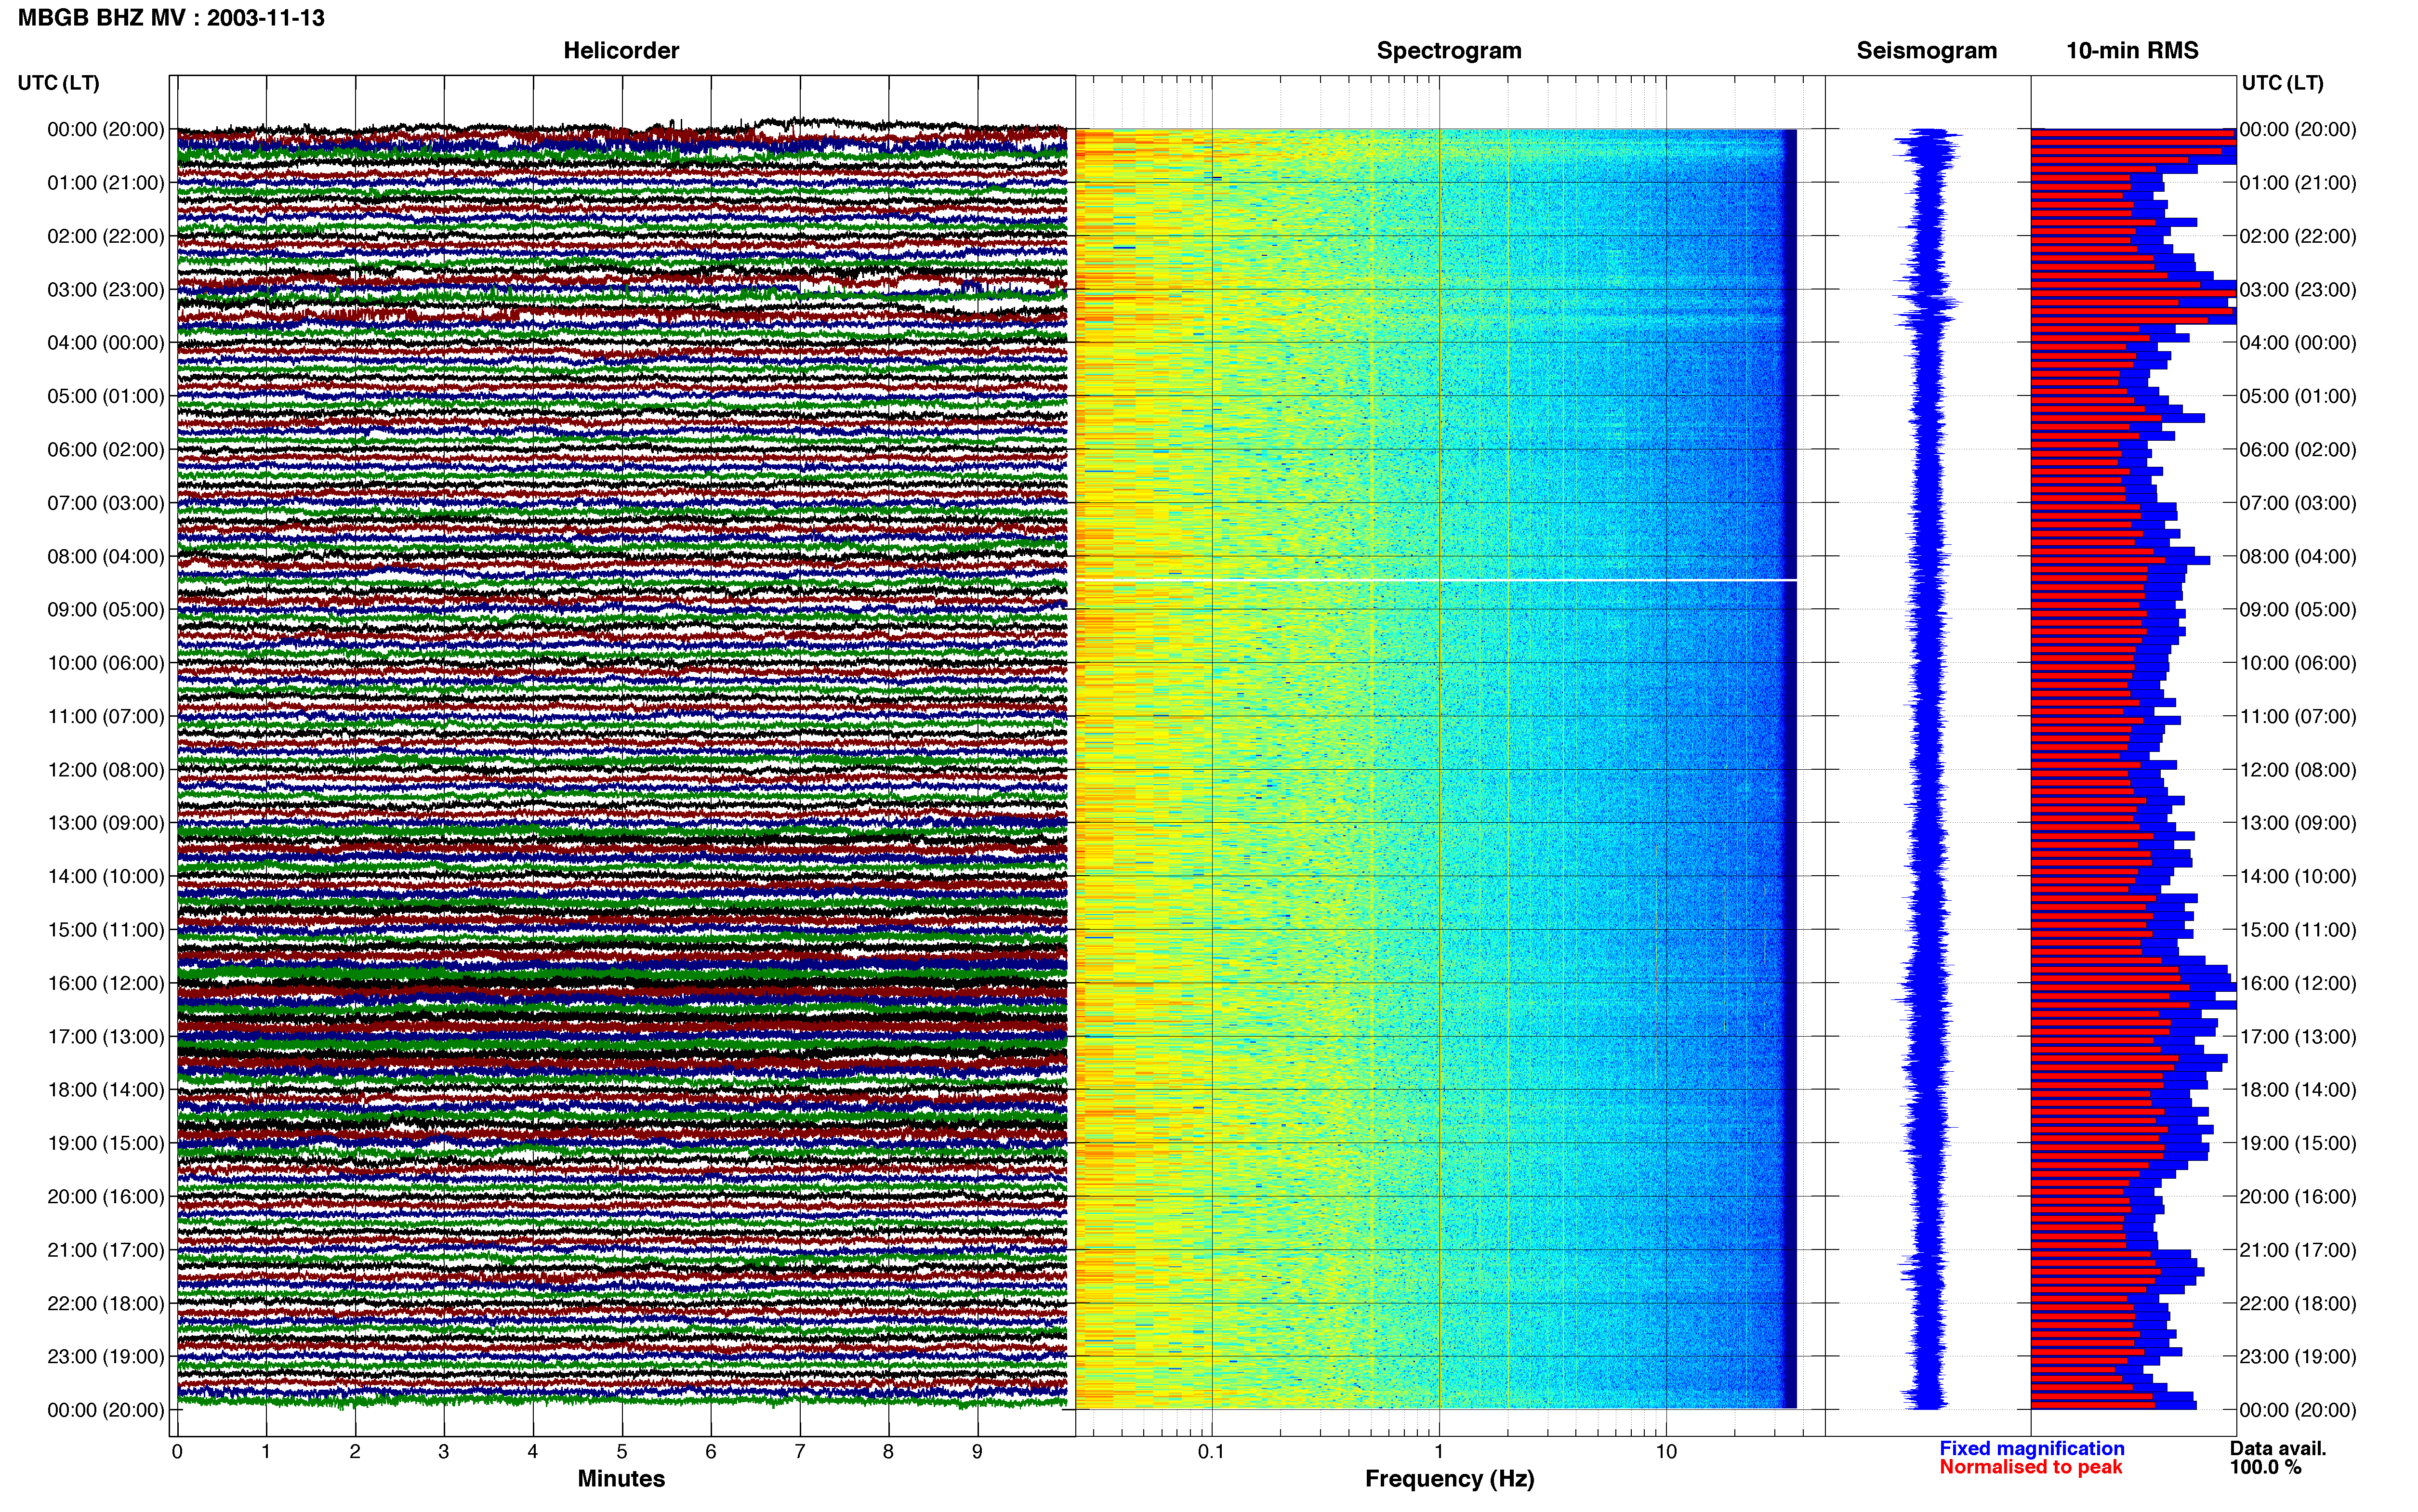2418x1512 pixels.
Task: Click the 'Minutes' axis title
Action: [621, 1479]
